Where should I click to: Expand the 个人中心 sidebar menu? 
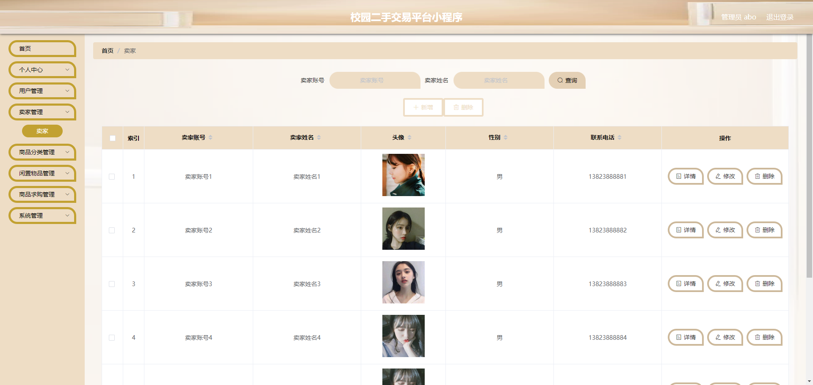[x=42, y=70]
